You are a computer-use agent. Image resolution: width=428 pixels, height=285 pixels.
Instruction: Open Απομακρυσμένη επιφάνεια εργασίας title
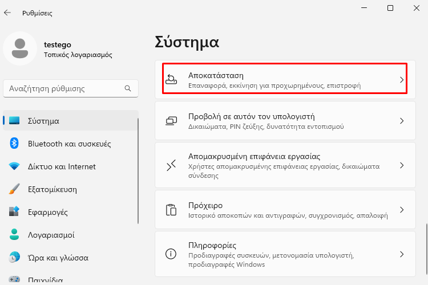(254, 157)
